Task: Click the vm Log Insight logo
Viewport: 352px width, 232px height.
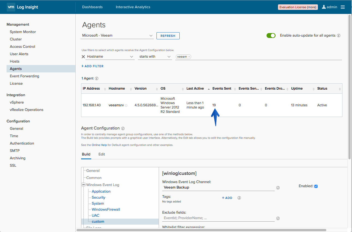Action: tap(23, 7)
